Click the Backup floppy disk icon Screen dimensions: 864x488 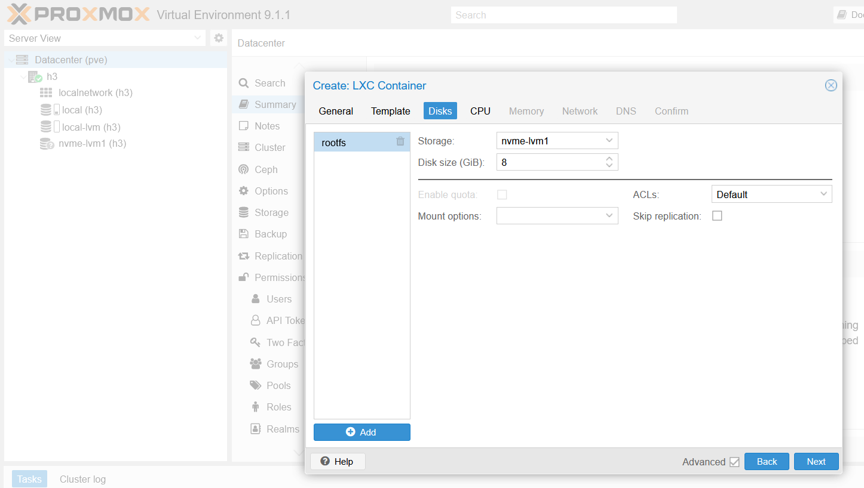click(x=243, y=234)
